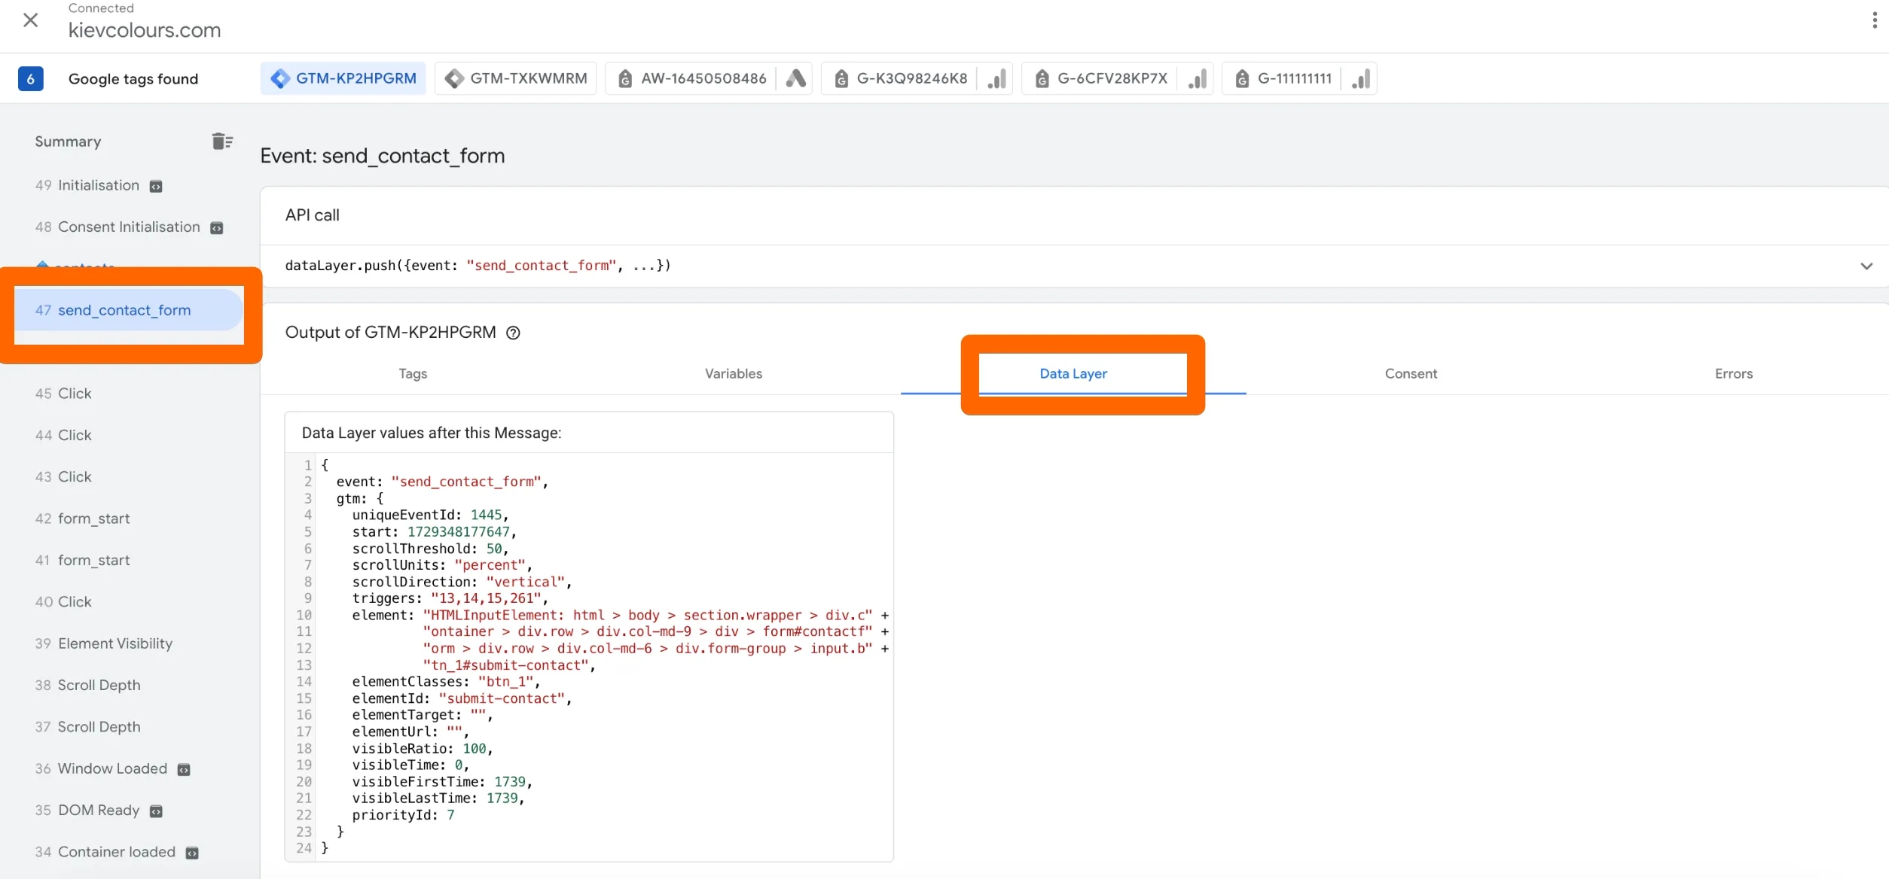Select event 34 Container loaded
This screenshot has height=879, width=1889.
[105, 852]
